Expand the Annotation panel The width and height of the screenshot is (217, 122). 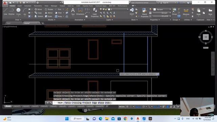80,20
